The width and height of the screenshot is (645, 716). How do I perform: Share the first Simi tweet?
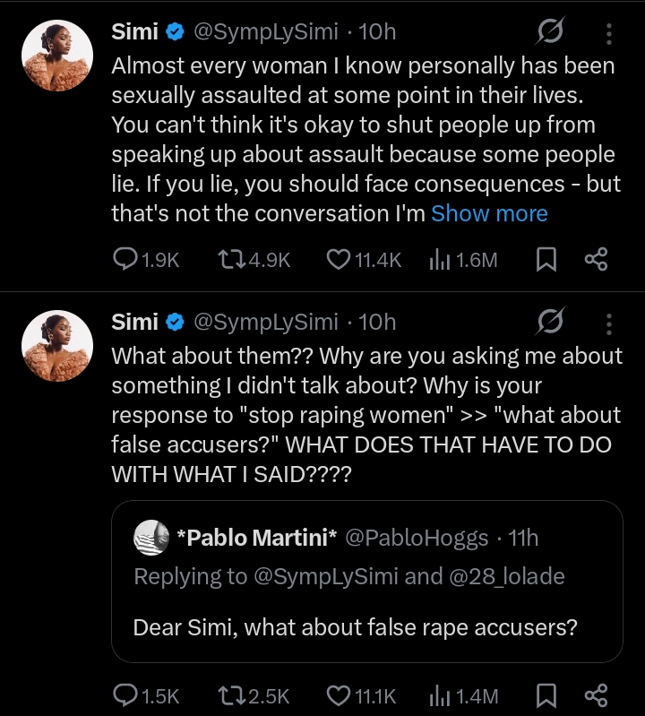click(596, 260)
